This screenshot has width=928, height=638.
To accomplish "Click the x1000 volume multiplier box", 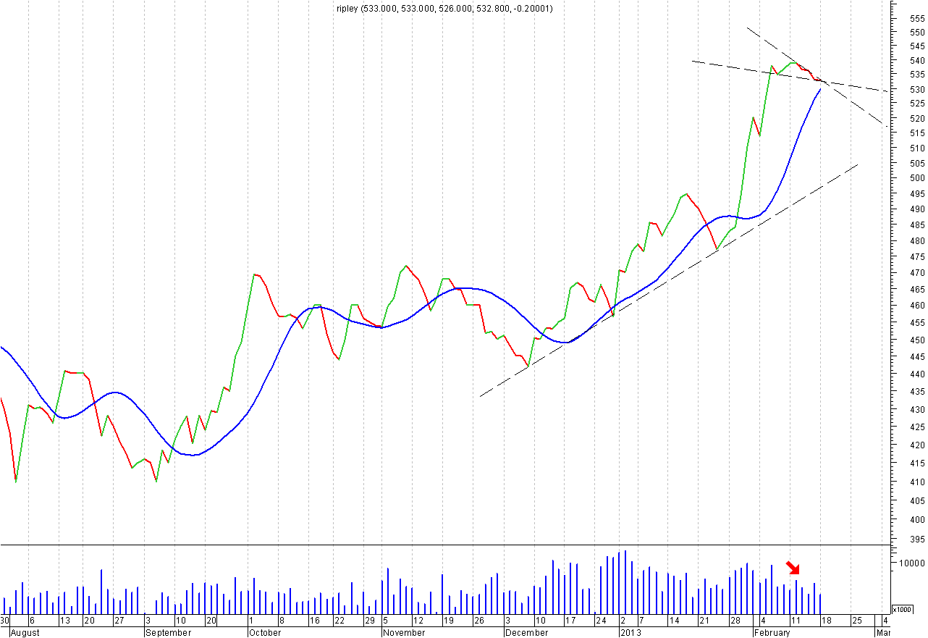I will pyautogui.click(x=903, y=609).
